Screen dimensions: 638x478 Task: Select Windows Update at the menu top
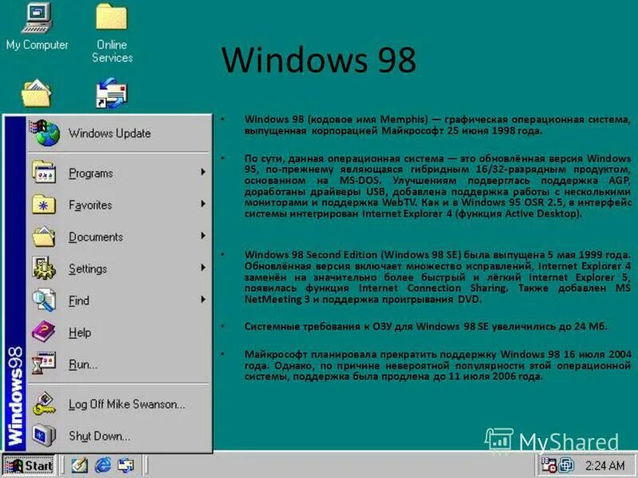pos(109,133)
